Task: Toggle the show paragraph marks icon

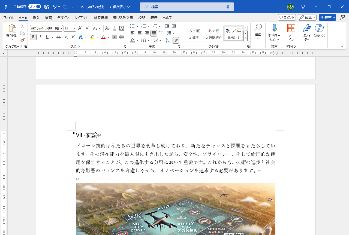Action: [x=175, y=40]
